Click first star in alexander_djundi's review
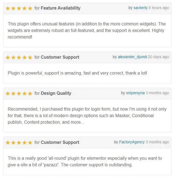Screen dimensions: 175x178 coord(8,57)
